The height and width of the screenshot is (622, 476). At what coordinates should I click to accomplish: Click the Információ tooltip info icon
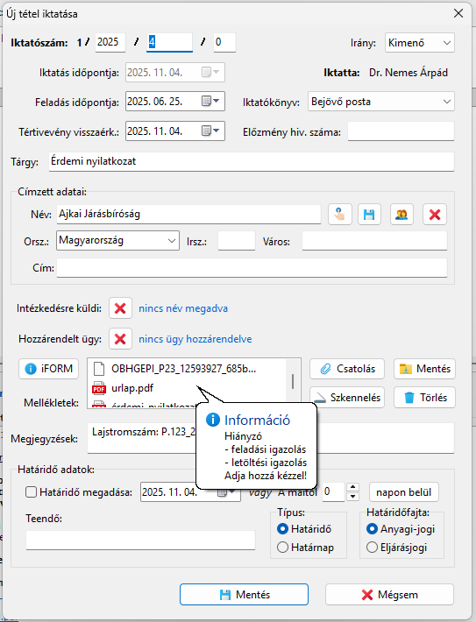click(x=213, y=420)
